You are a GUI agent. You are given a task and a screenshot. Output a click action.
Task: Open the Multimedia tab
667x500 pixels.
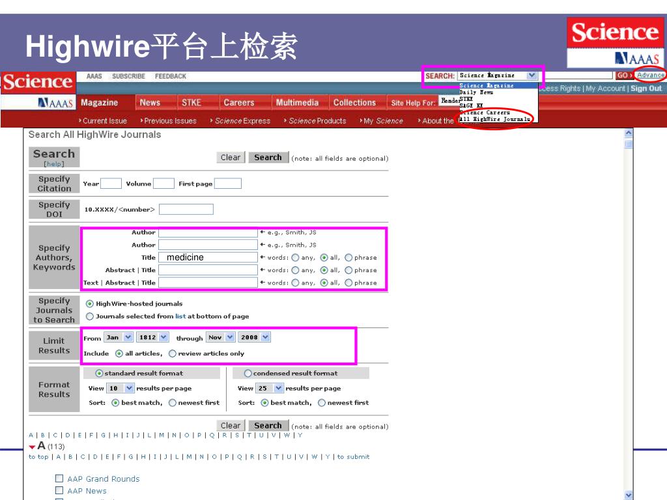(297, 102)
